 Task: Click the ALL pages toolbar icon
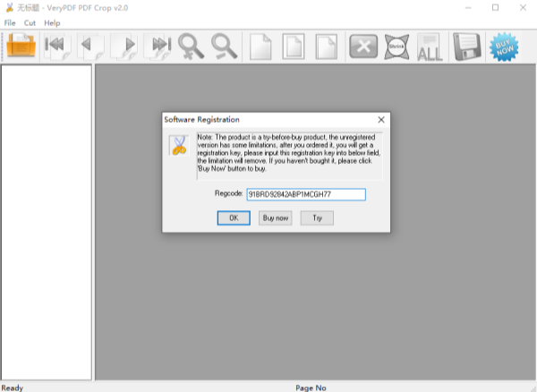[430, 47]
